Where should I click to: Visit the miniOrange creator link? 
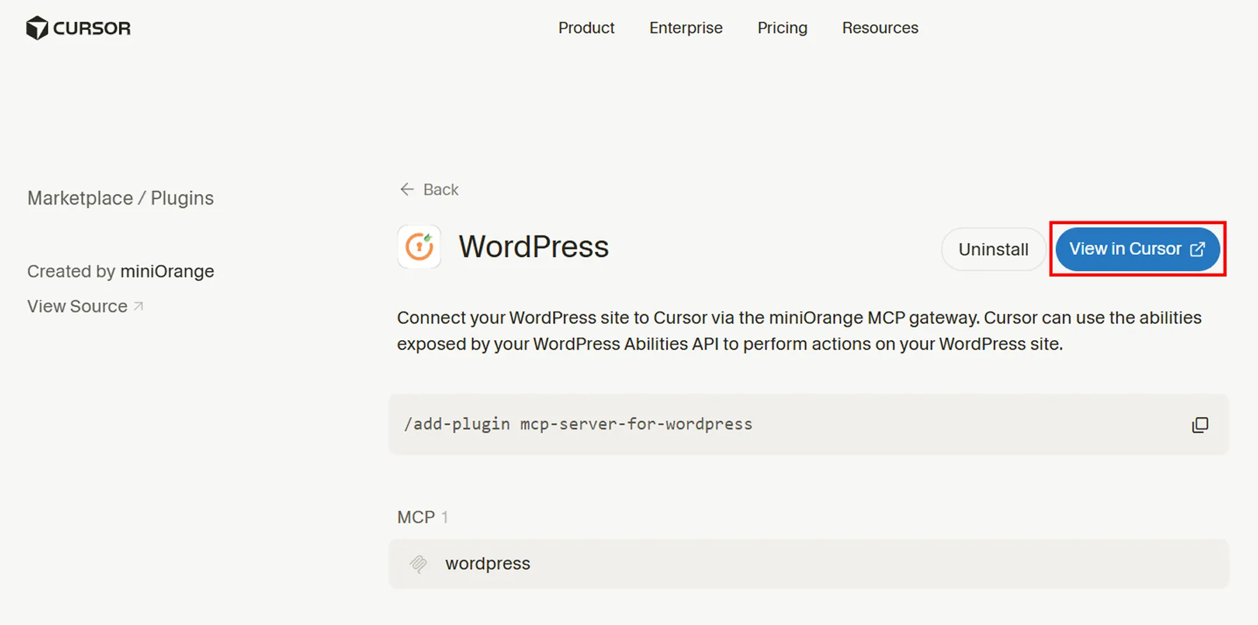pyautogui.click(x=167, y=271)
